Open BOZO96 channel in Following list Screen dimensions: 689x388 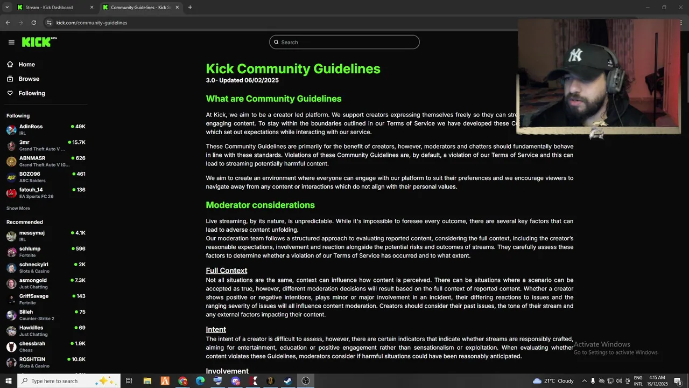pyautogui.click(x=46, y=177)
